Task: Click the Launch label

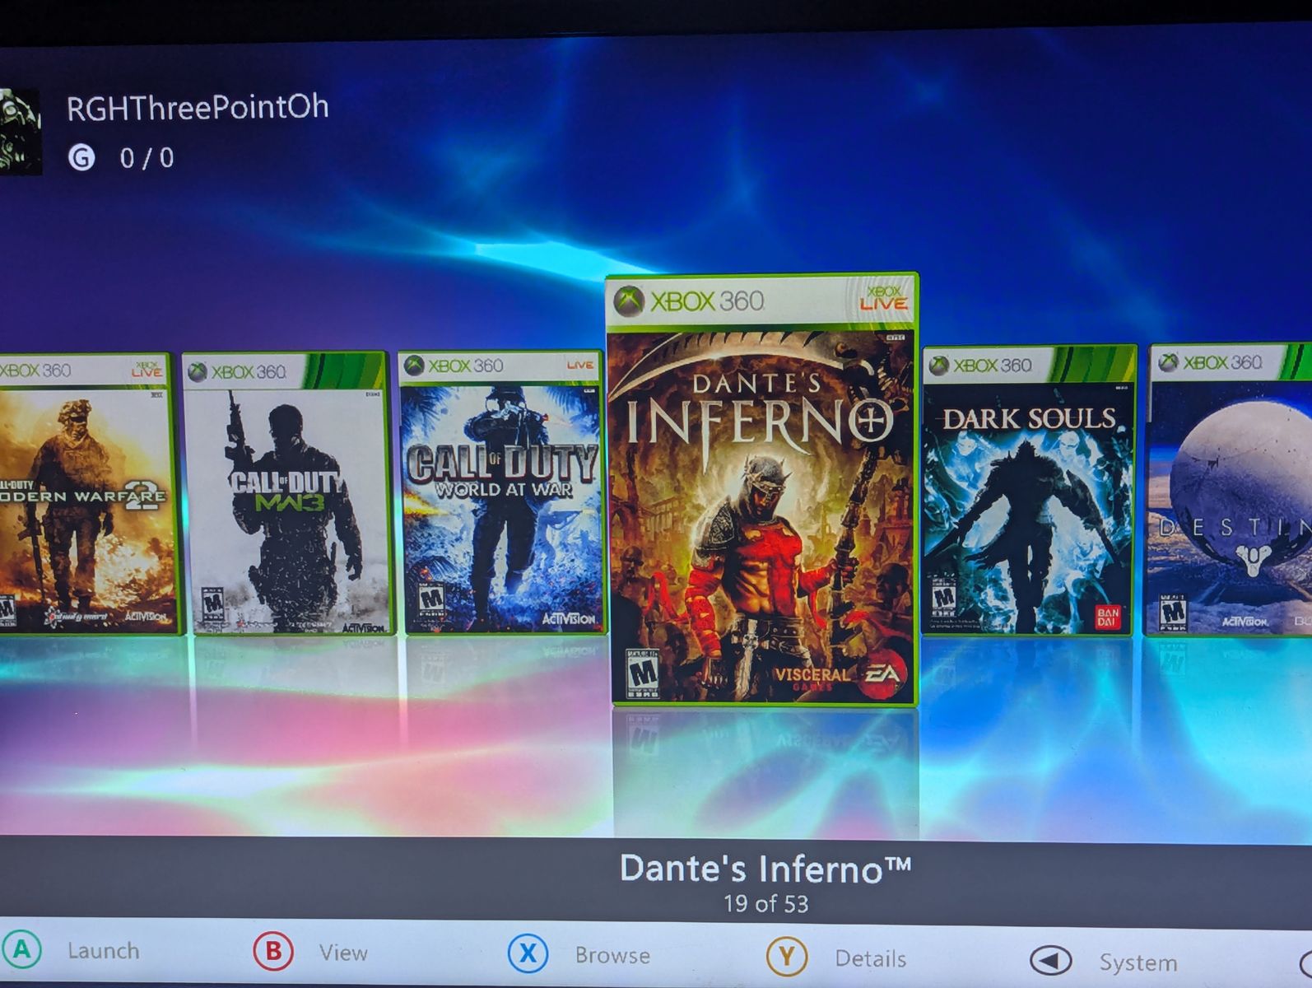Action: click(104, 951)
